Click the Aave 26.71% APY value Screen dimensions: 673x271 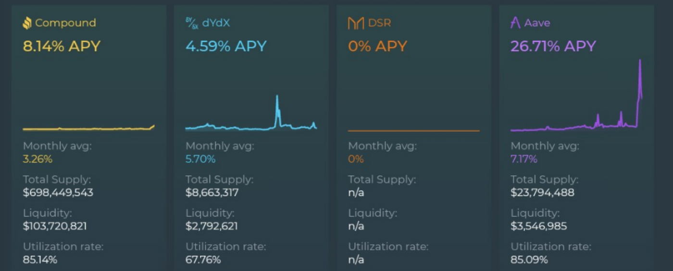[553, 47]
